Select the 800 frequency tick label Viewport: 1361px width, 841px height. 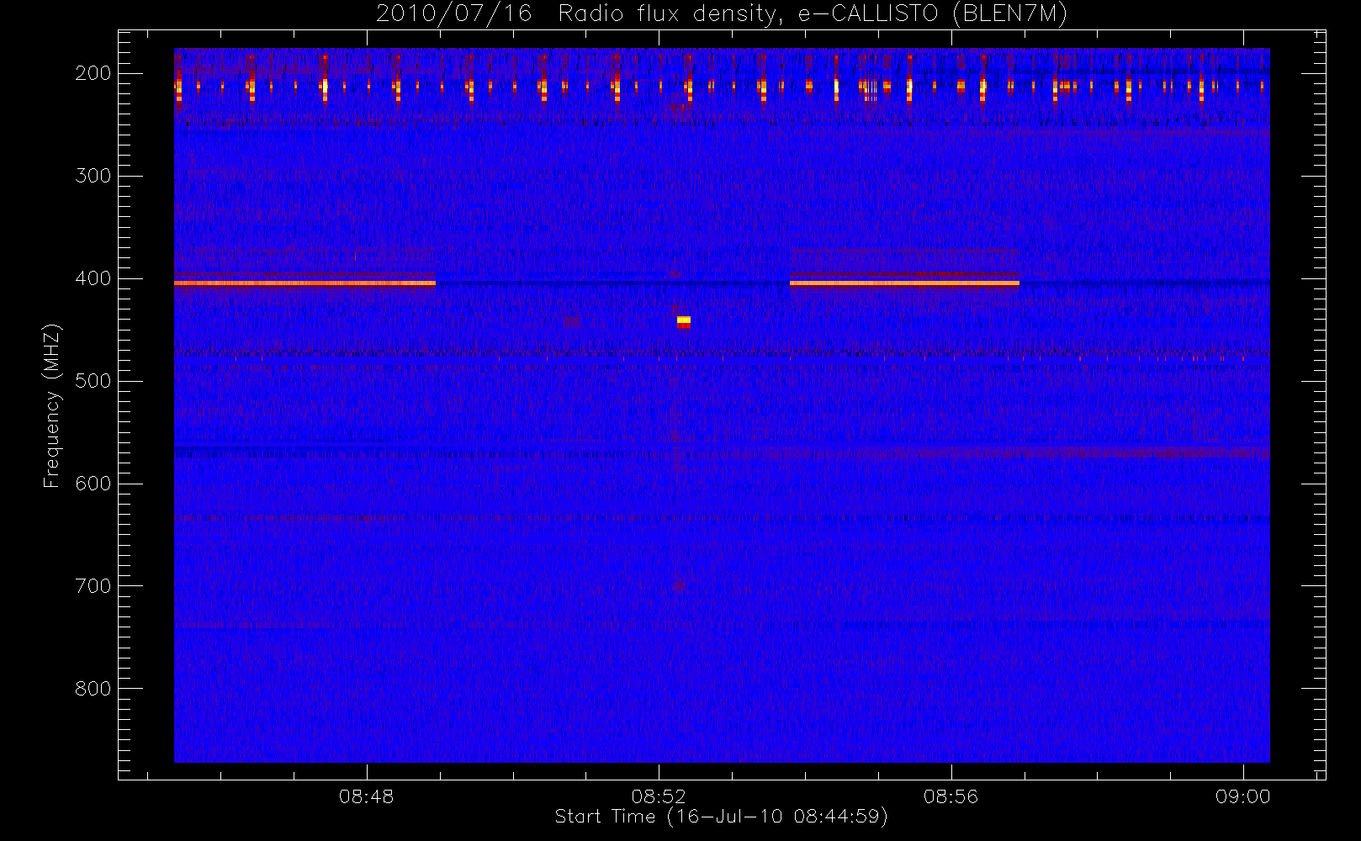pos(93,689)
